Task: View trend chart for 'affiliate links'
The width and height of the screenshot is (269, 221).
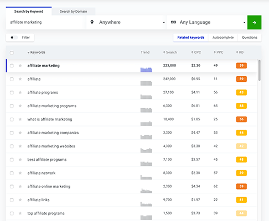Action: point(146,204)
